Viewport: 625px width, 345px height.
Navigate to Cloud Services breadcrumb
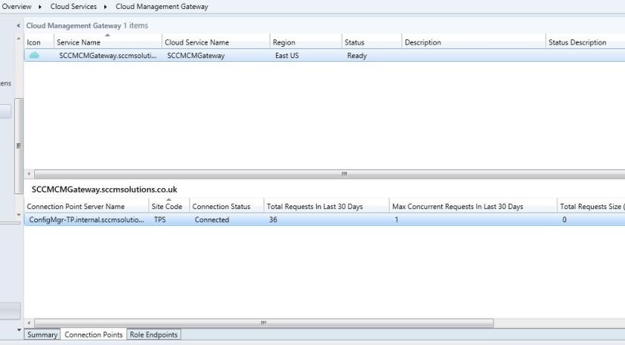[74, 7]
